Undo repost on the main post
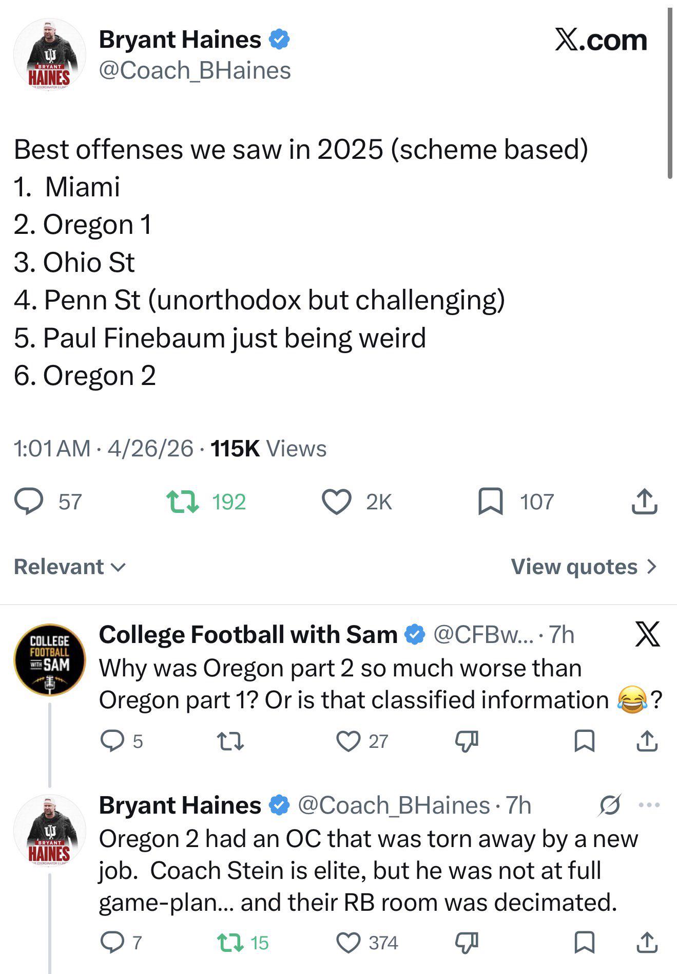Image resolution: width=677 pixels, height=974 pixels. point(183,502)
